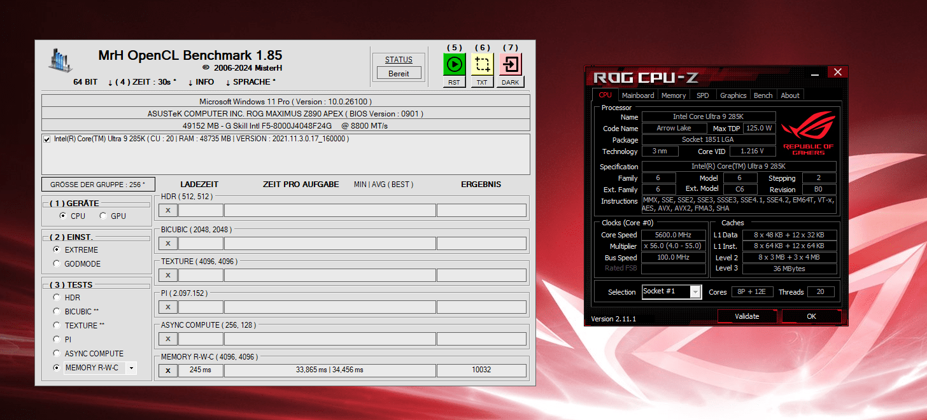Select the BICUBIC test radio button
Screen dimensions: 927x420
coord(57,311)
